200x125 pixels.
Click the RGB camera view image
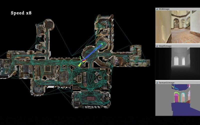(177, 27)
